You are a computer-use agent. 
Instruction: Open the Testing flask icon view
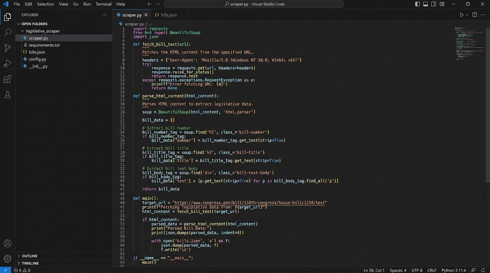(7, 95)
